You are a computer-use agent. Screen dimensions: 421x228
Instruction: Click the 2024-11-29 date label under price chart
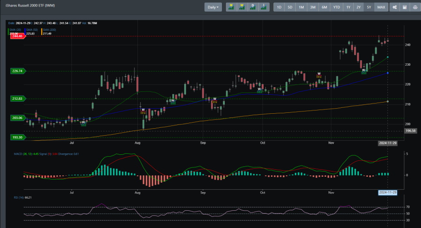click(387, 143)
